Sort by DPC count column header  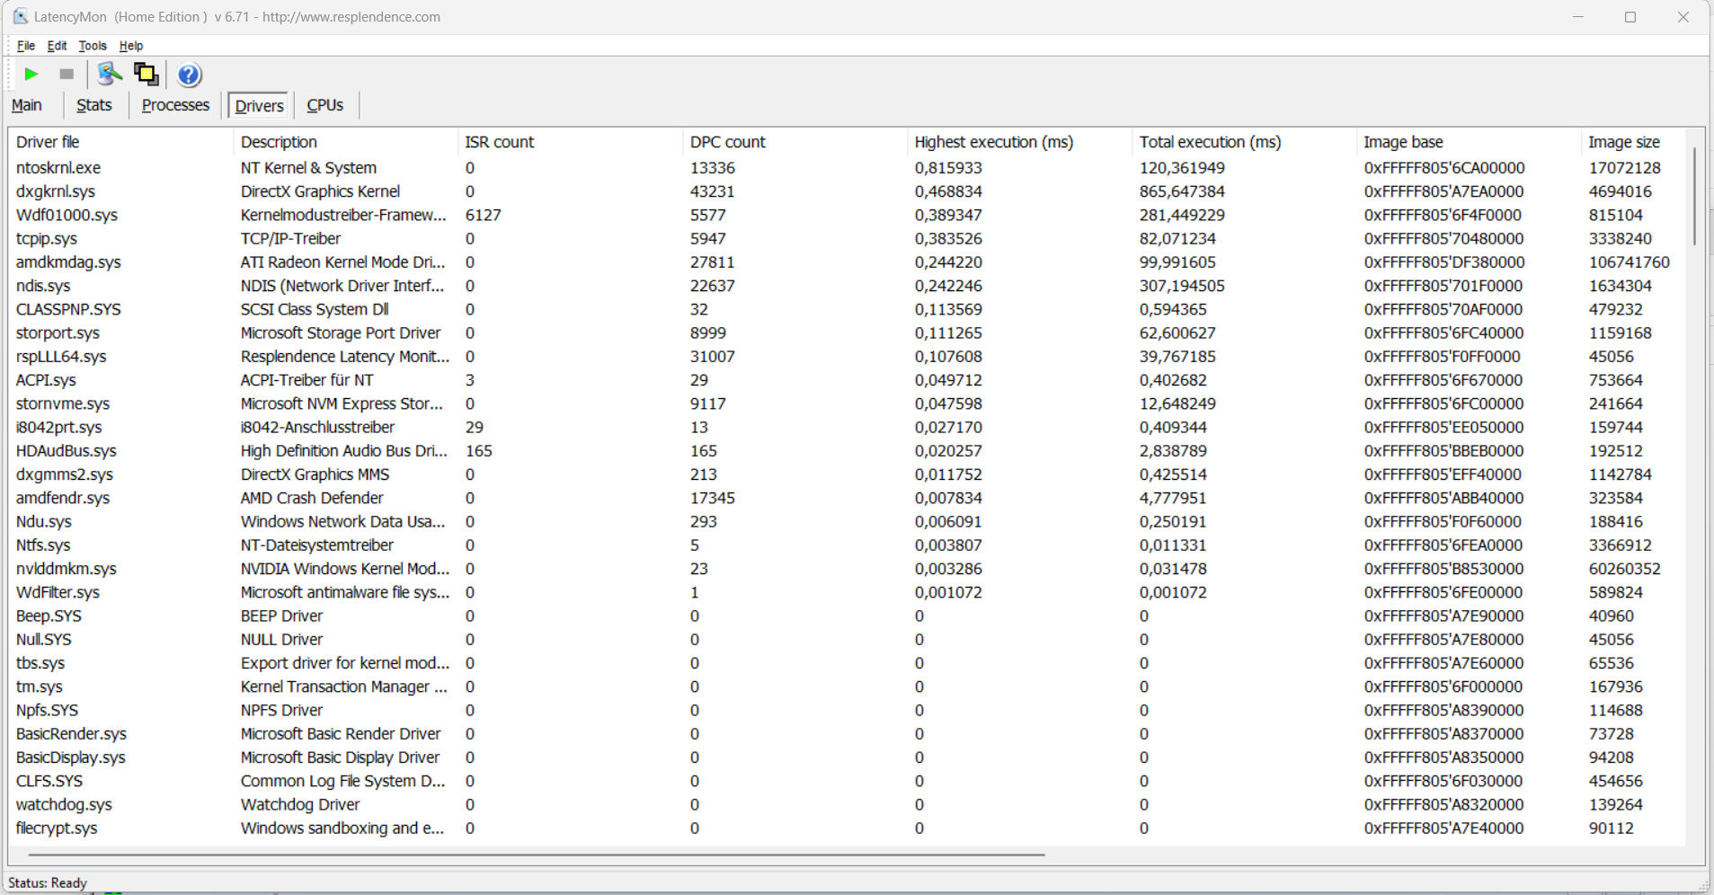point(795,142)
